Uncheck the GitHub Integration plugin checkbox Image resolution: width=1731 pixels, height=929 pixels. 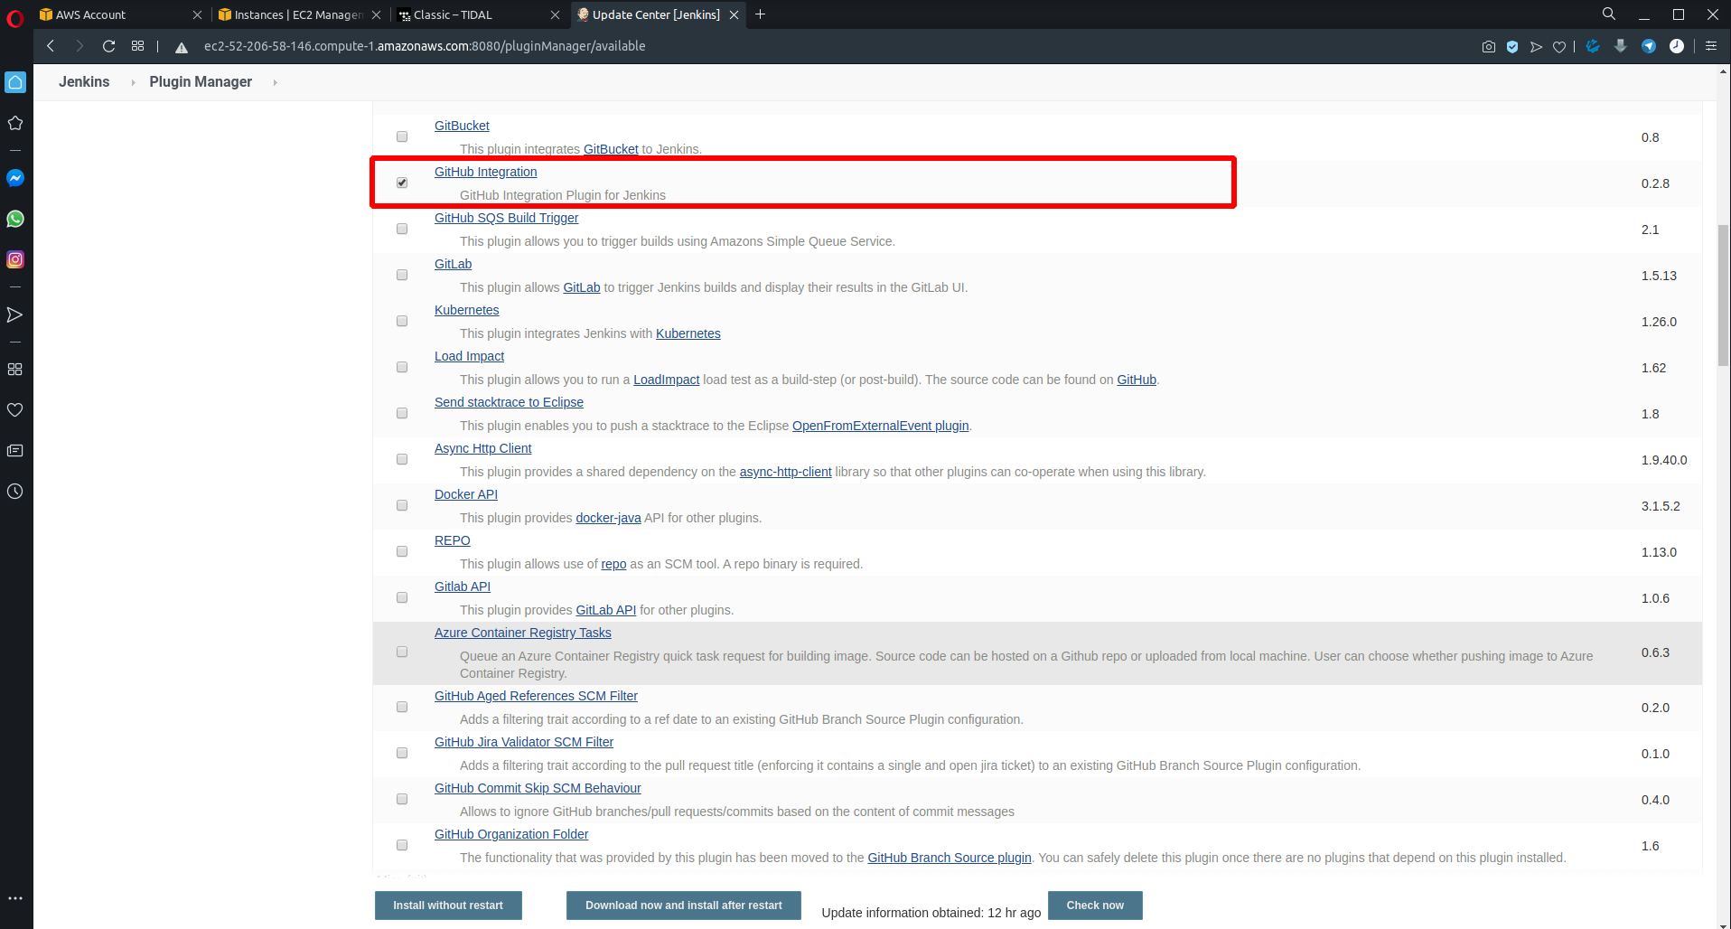coord(402,183)
